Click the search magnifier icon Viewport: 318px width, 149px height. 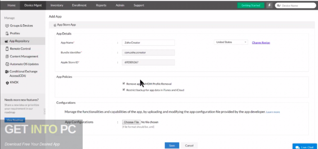coord(278,6)
